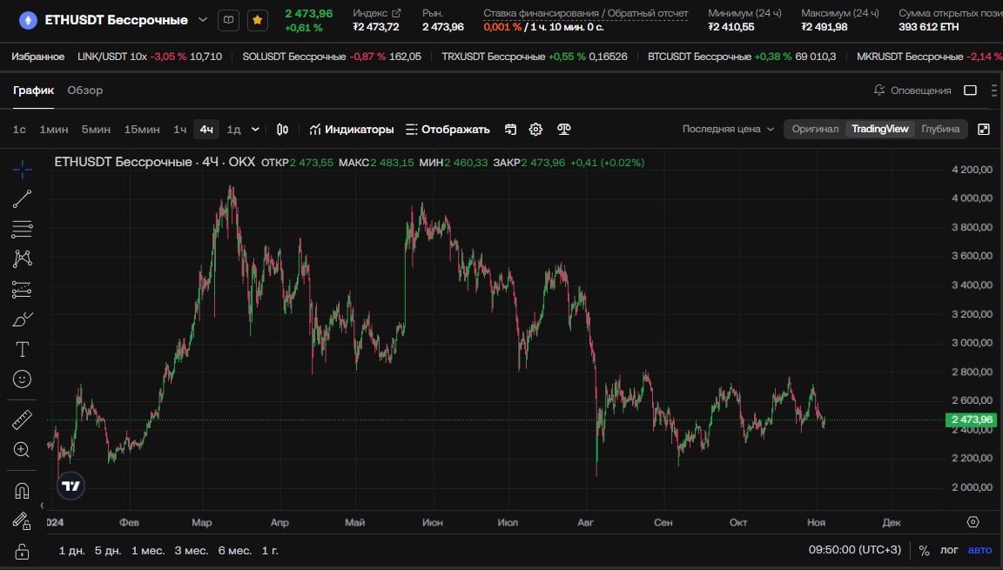Click the TradingView logo on chart
Screen dimensions: 1003x570
pyautogui.click(x=71, y=486)
